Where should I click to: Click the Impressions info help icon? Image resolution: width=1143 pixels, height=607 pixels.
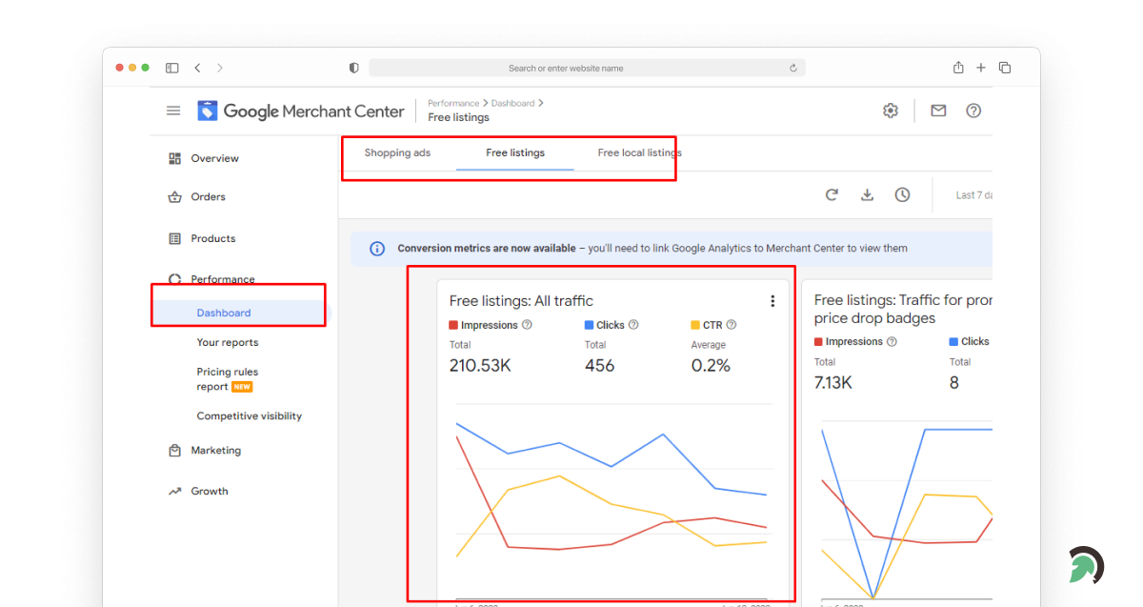527,325
